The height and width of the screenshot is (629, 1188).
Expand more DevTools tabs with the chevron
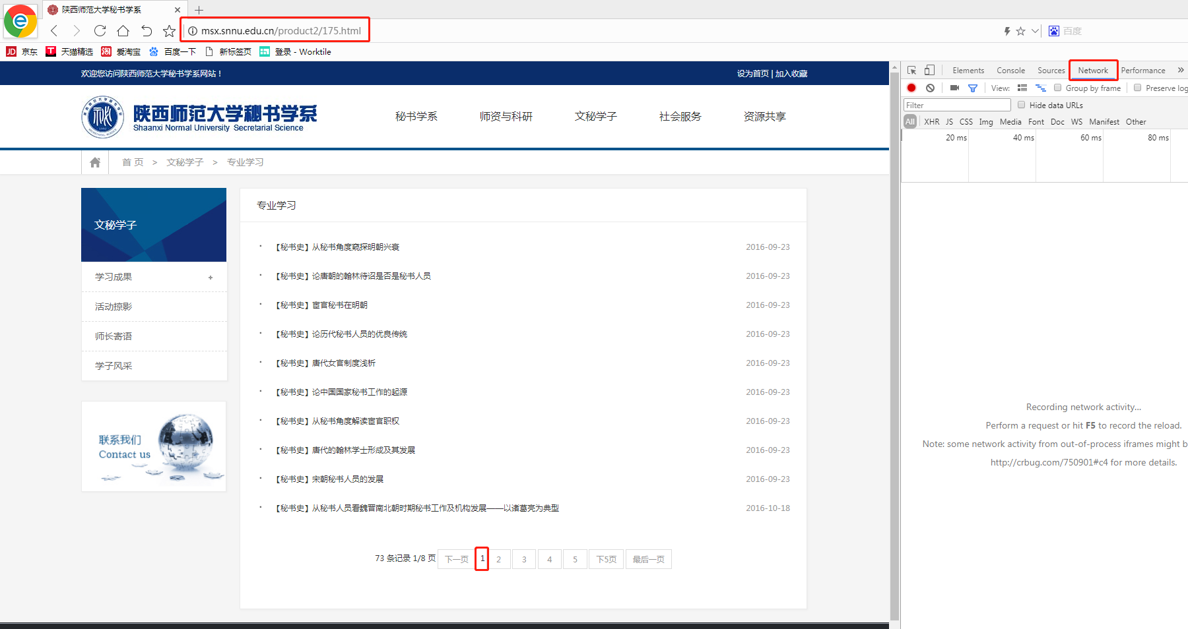1180,71
